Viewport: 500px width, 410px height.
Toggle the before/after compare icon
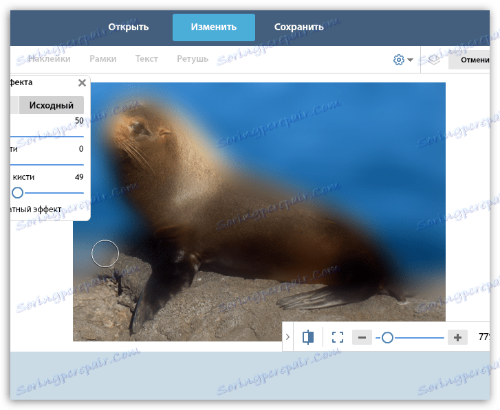coord(308,337)
